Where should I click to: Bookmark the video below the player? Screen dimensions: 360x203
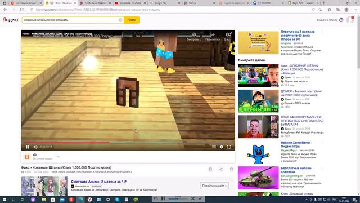coord(210,169)
